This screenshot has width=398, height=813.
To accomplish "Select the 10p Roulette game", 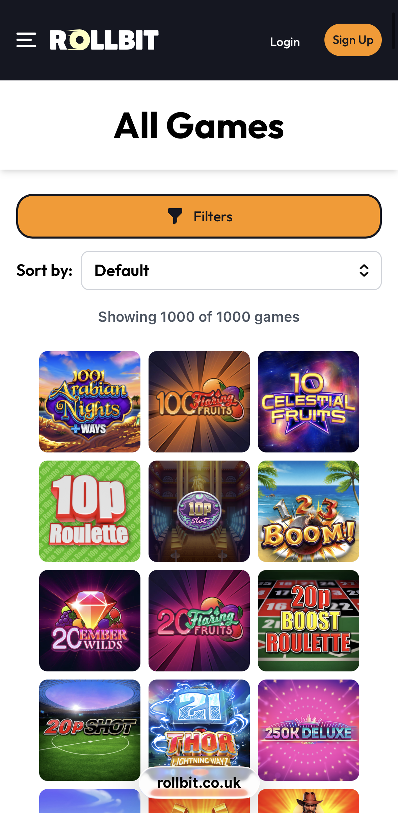I will click(x=90, y=511).
